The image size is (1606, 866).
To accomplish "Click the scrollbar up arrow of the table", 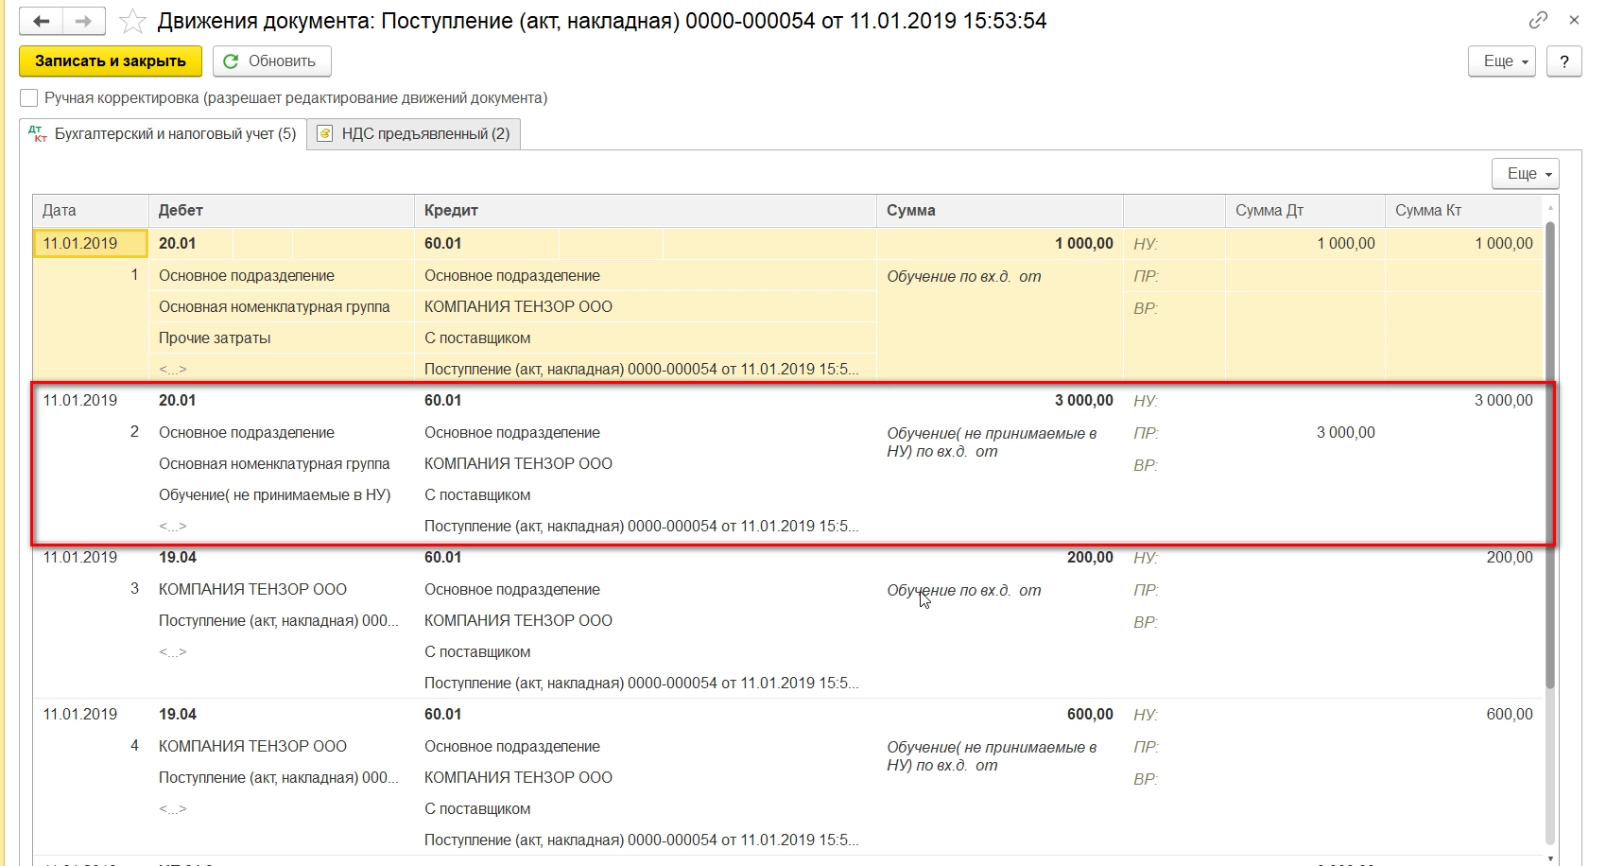I will [x=1549, y=208].
